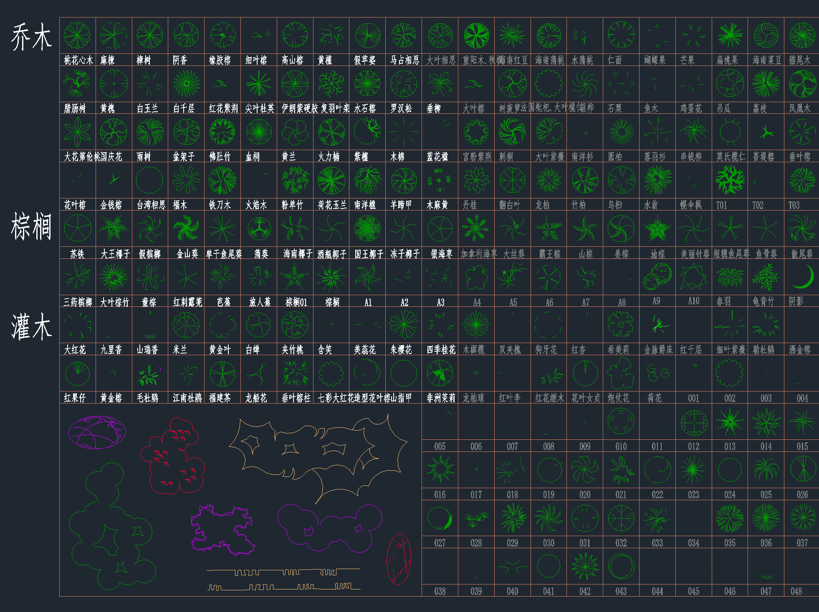Select the 灌木 category heading

pyautogui.click(x=32, y=327)
